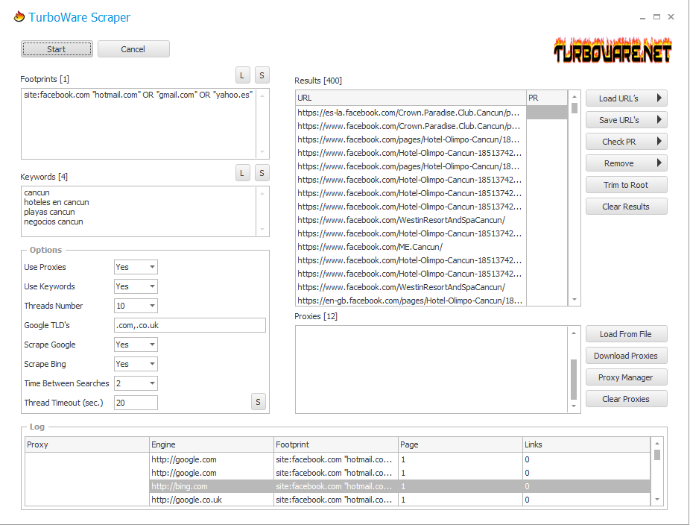Open the Use Proxies dropdown
Image resolution: width=690 pixels, height=525 pixels.
pos(136,267)
